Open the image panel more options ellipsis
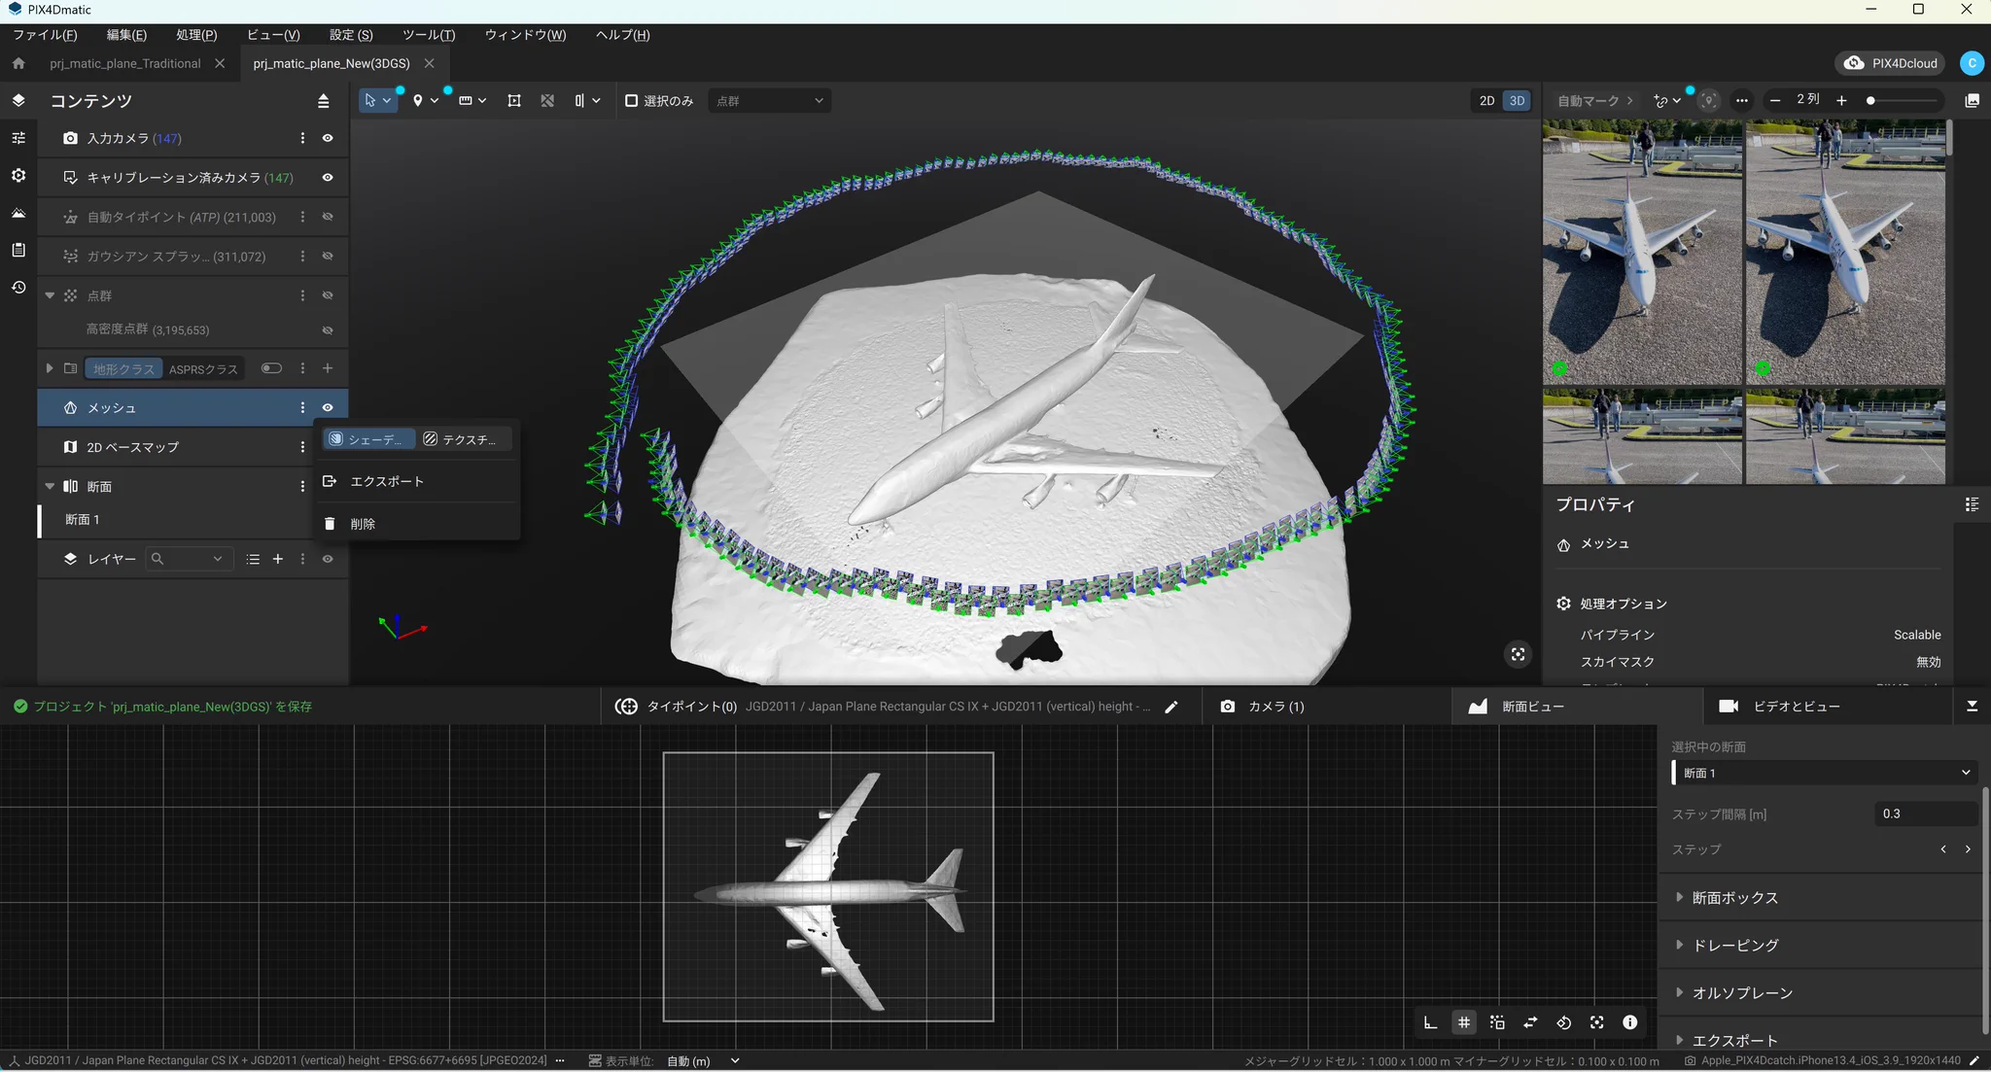This screenshot has width=1991, height=1072. (x=1742, y=100)
